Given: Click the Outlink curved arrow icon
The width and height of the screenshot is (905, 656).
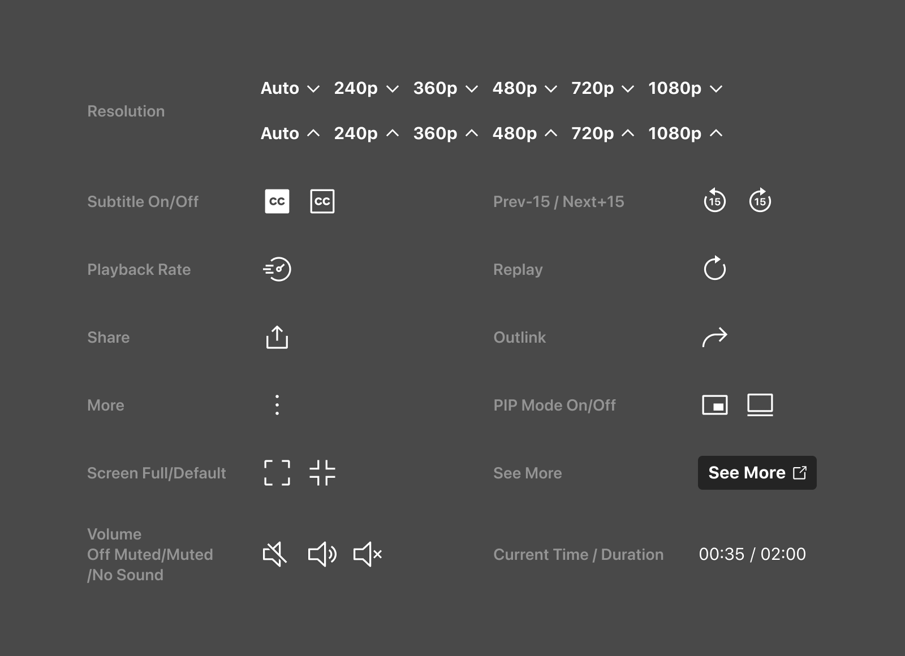Looking at the screenshot, I should tap(714, 337).
